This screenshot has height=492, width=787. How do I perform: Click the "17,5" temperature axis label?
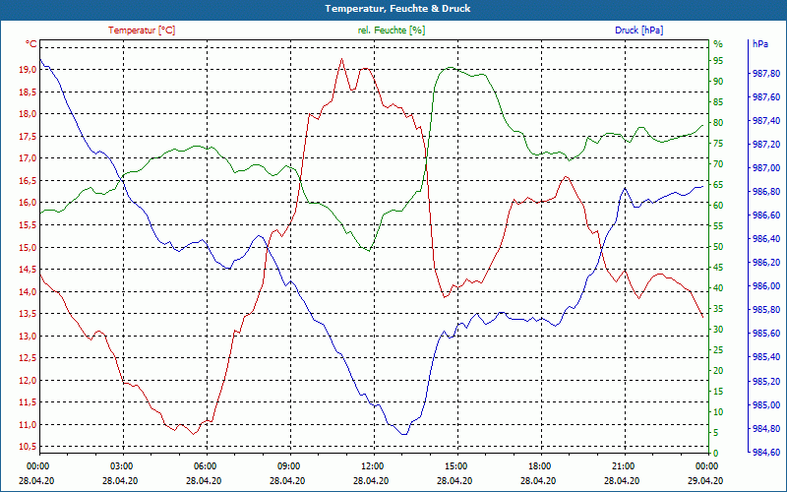coord(28,137)
